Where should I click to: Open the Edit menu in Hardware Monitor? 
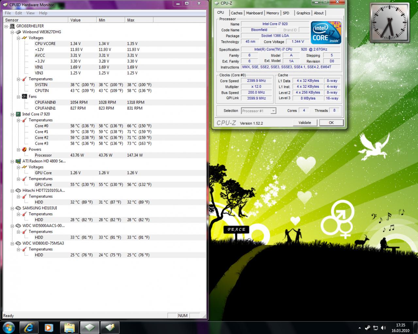point(19,13)
